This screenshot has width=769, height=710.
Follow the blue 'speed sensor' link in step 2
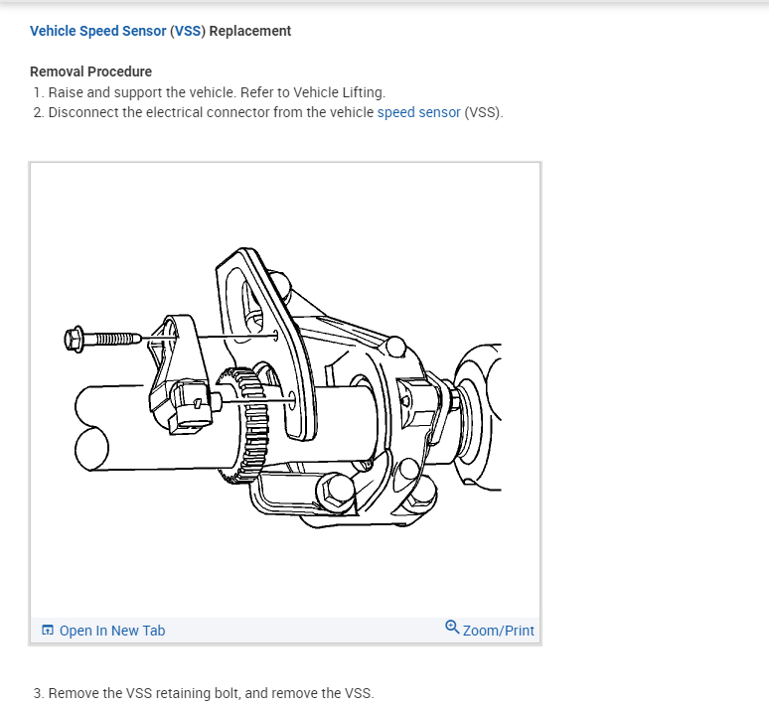click(419, 112)
